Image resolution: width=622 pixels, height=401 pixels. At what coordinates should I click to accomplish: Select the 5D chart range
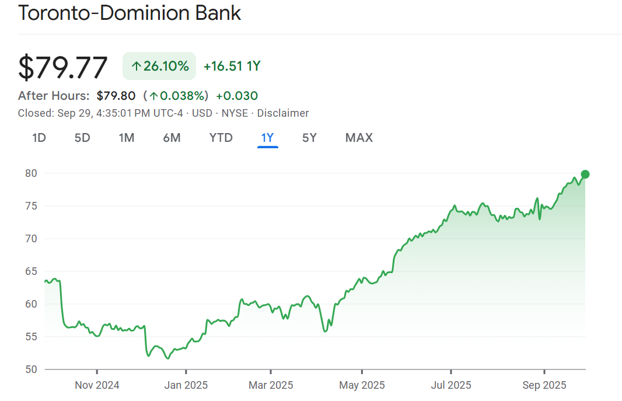(82, 138)
